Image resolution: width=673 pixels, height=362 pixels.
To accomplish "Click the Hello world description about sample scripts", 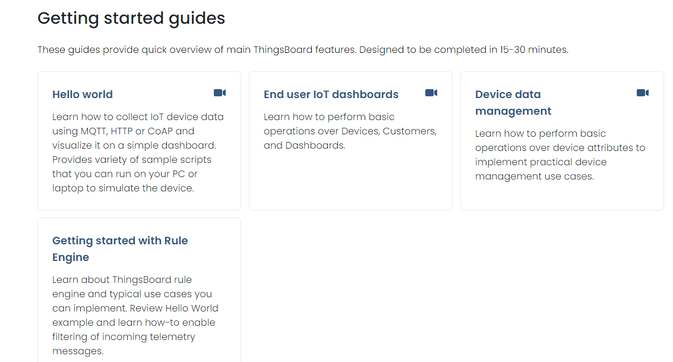I will pyautogui.click(x=132, y=159).
